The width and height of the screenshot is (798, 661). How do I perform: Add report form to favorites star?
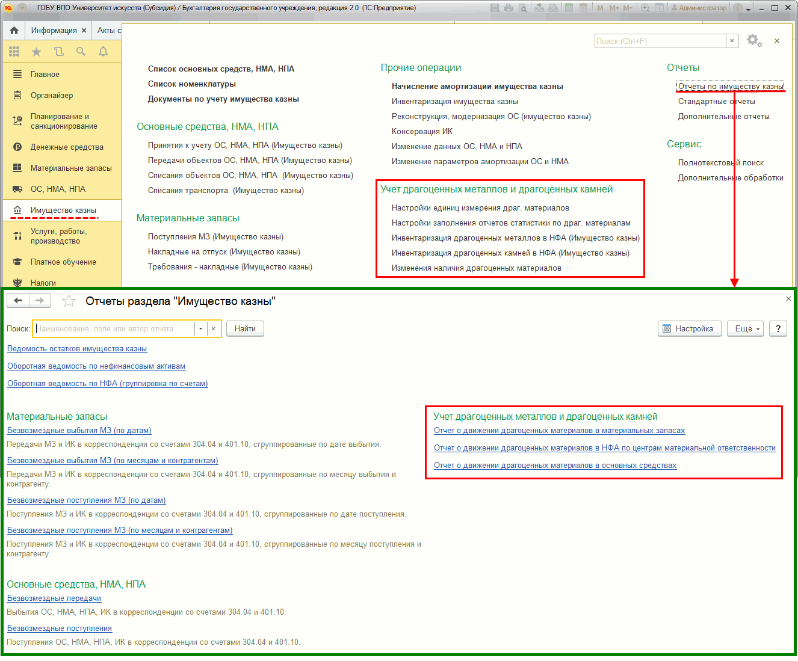(69, 301)
